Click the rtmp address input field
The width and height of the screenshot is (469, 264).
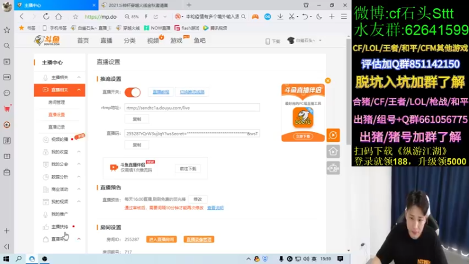192,108
